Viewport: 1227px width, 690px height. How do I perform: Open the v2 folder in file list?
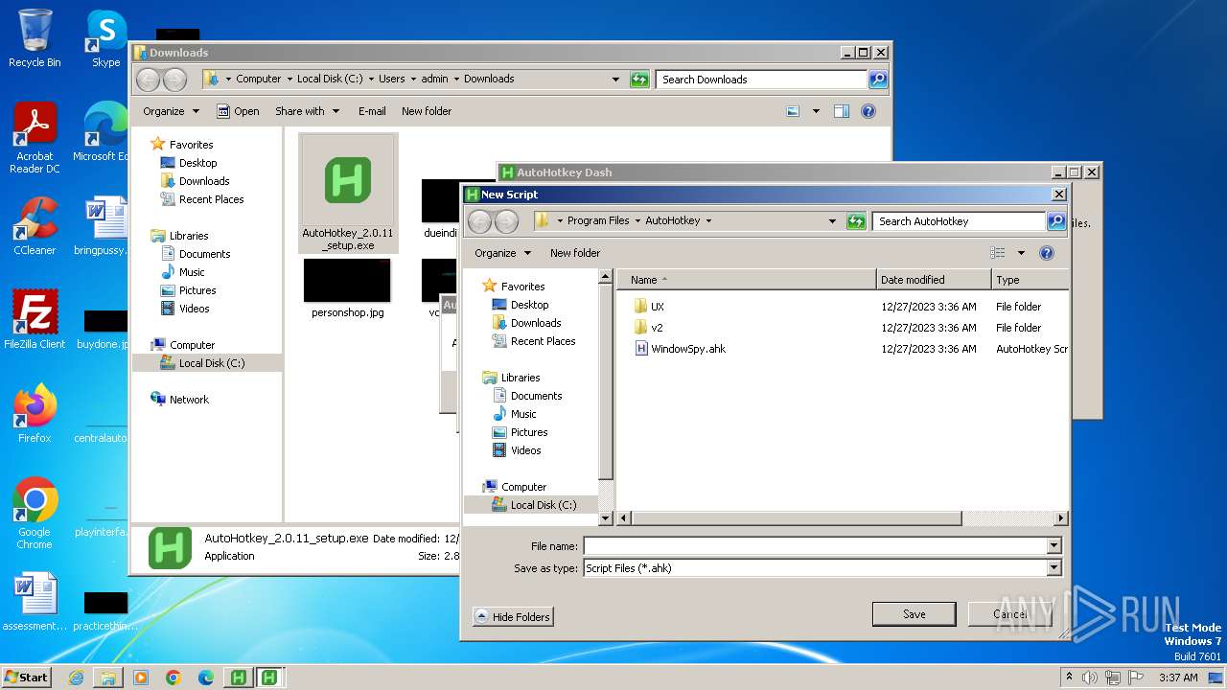tap(656, 328)
